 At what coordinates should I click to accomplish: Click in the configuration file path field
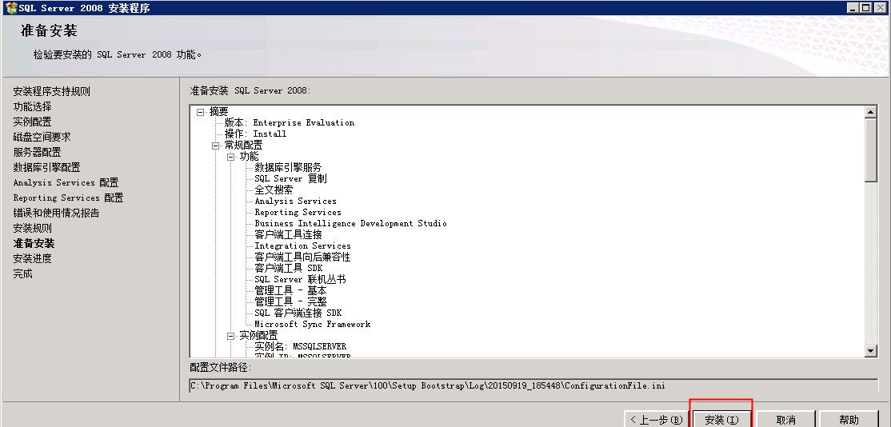(528, 386)
